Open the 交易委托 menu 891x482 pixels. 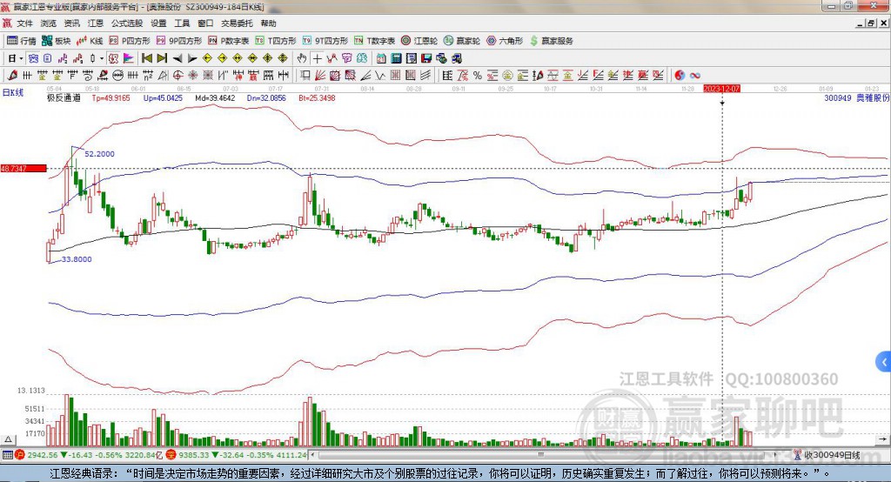[x=237, y=23]
